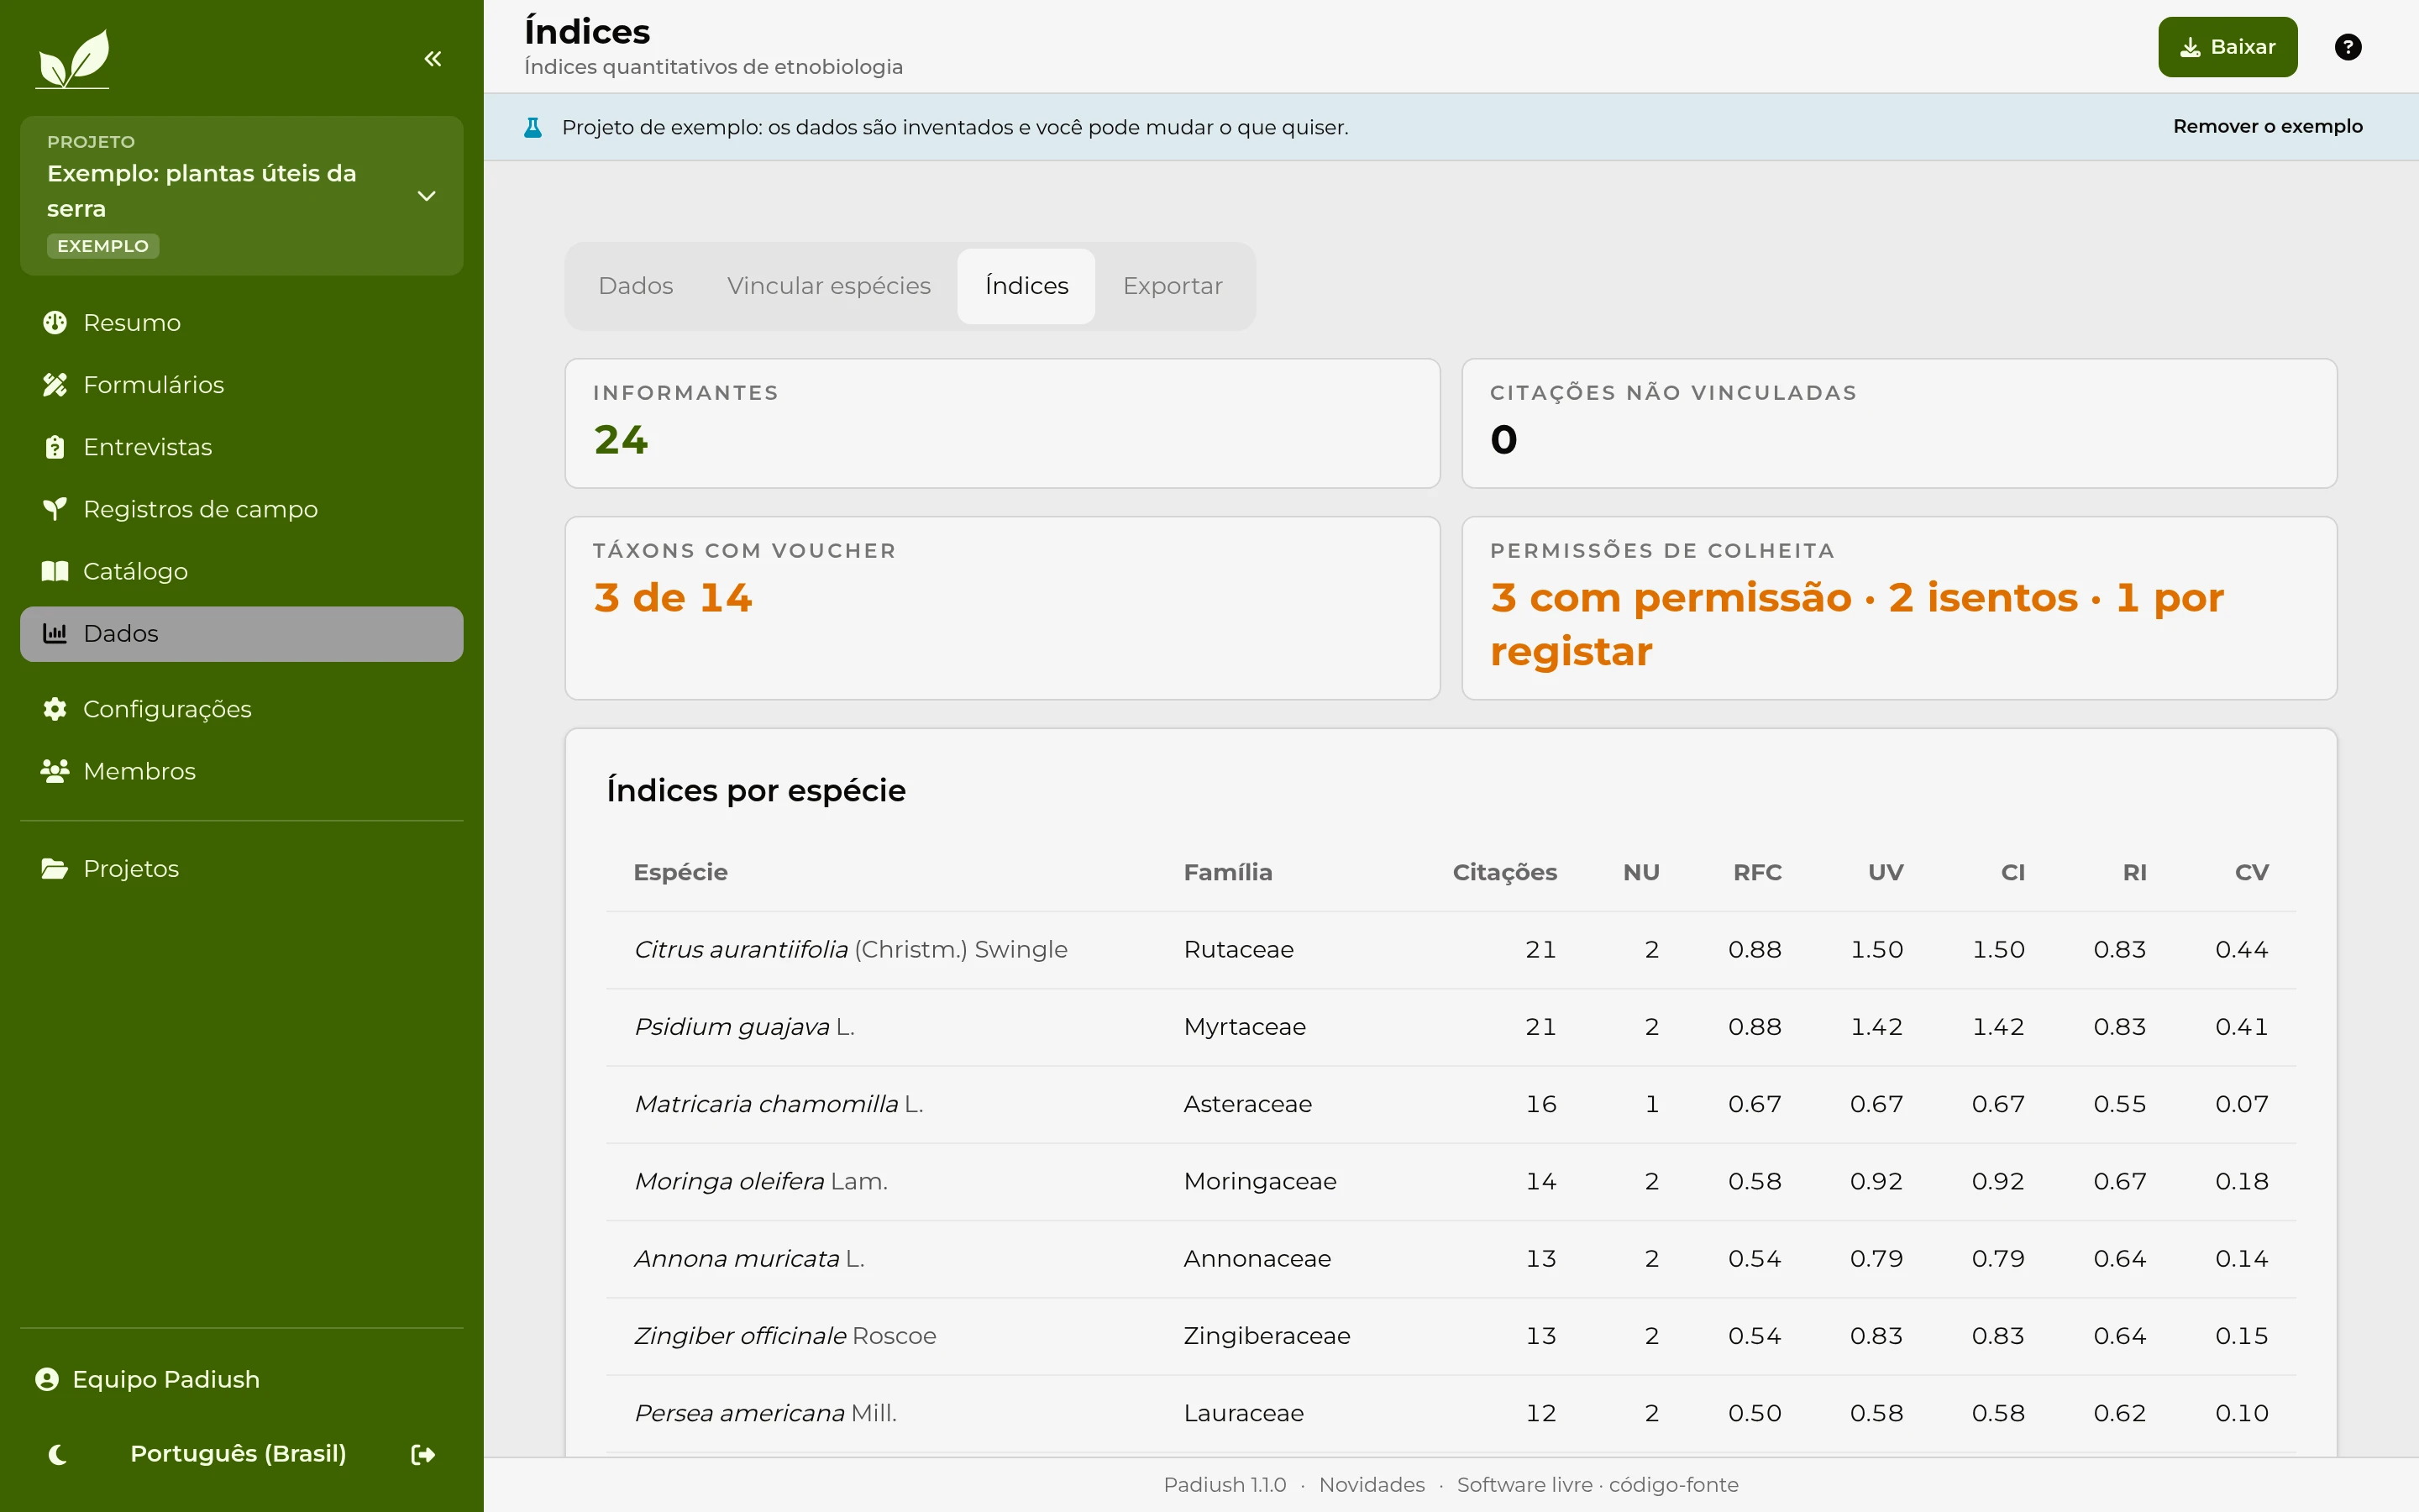
Task: Click the Membros people icon
Action: pos(55,771)
